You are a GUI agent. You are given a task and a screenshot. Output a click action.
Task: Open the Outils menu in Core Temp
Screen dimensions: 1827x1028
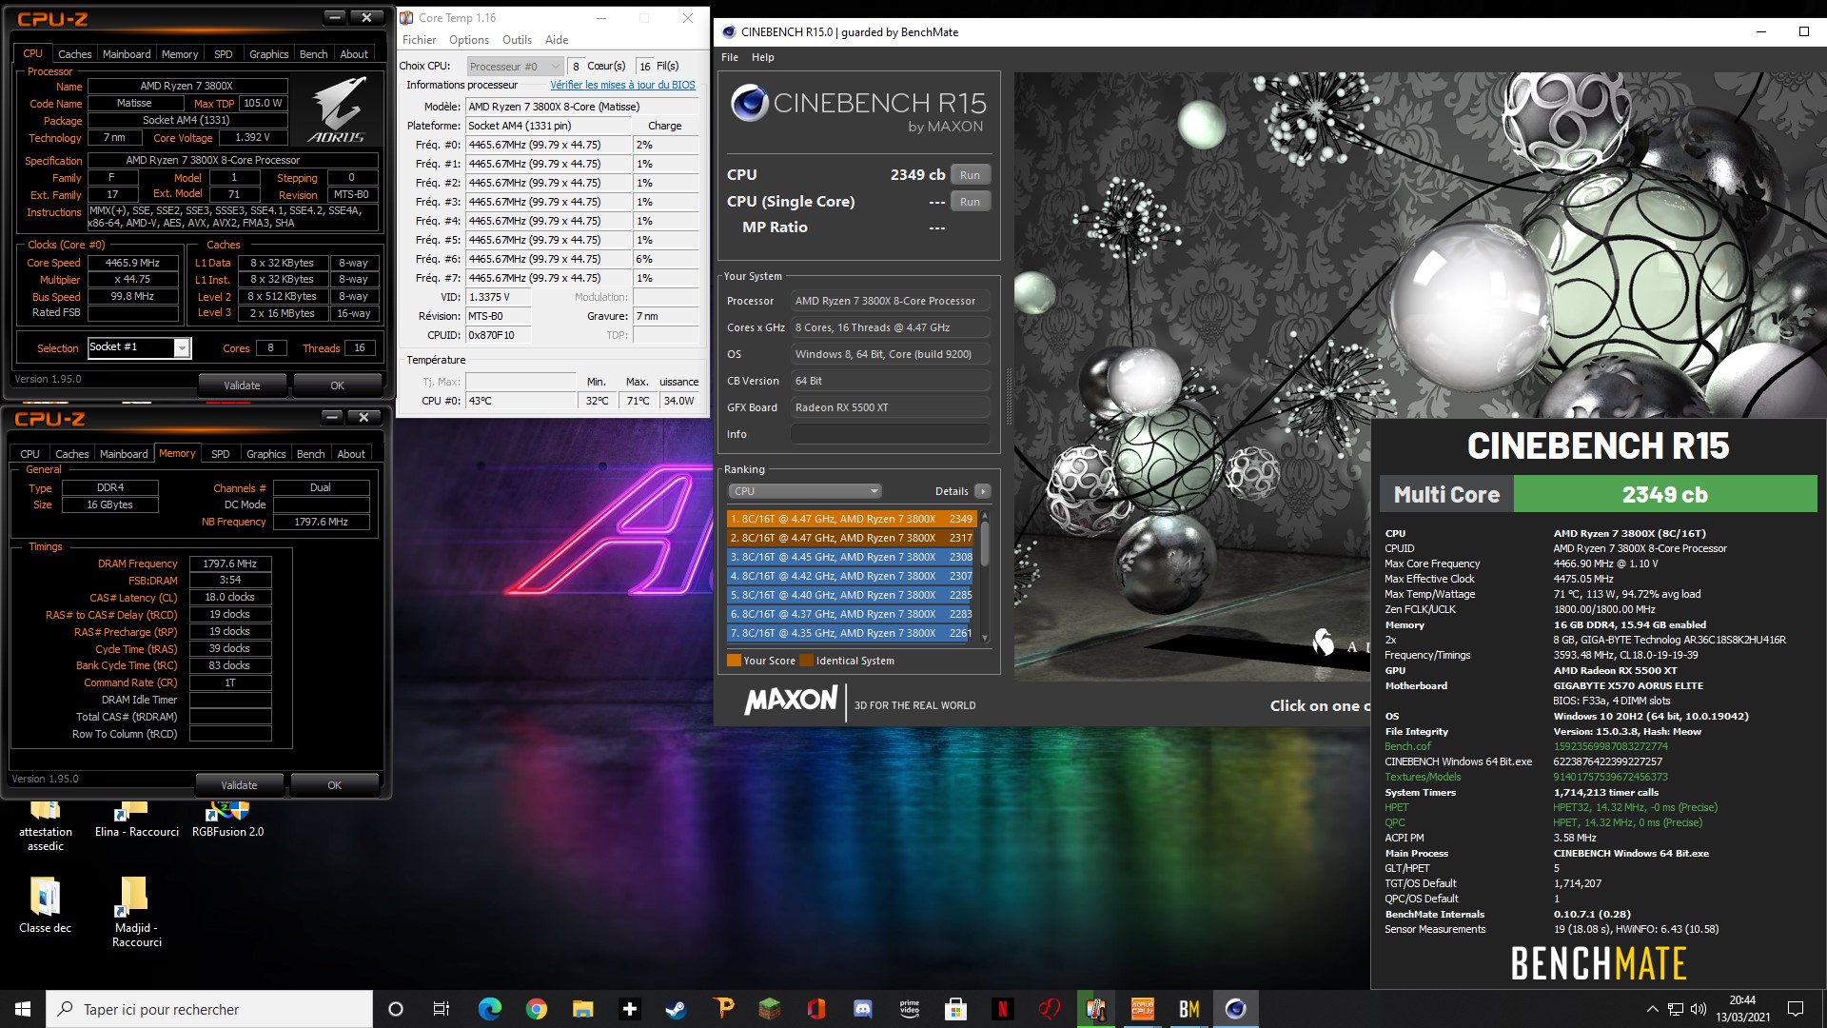click(x=517, y=40)
